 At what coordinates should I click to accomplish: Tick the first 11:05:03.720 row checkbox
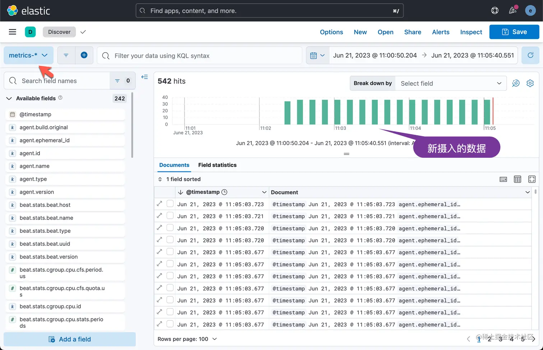(x=170, y=228)
